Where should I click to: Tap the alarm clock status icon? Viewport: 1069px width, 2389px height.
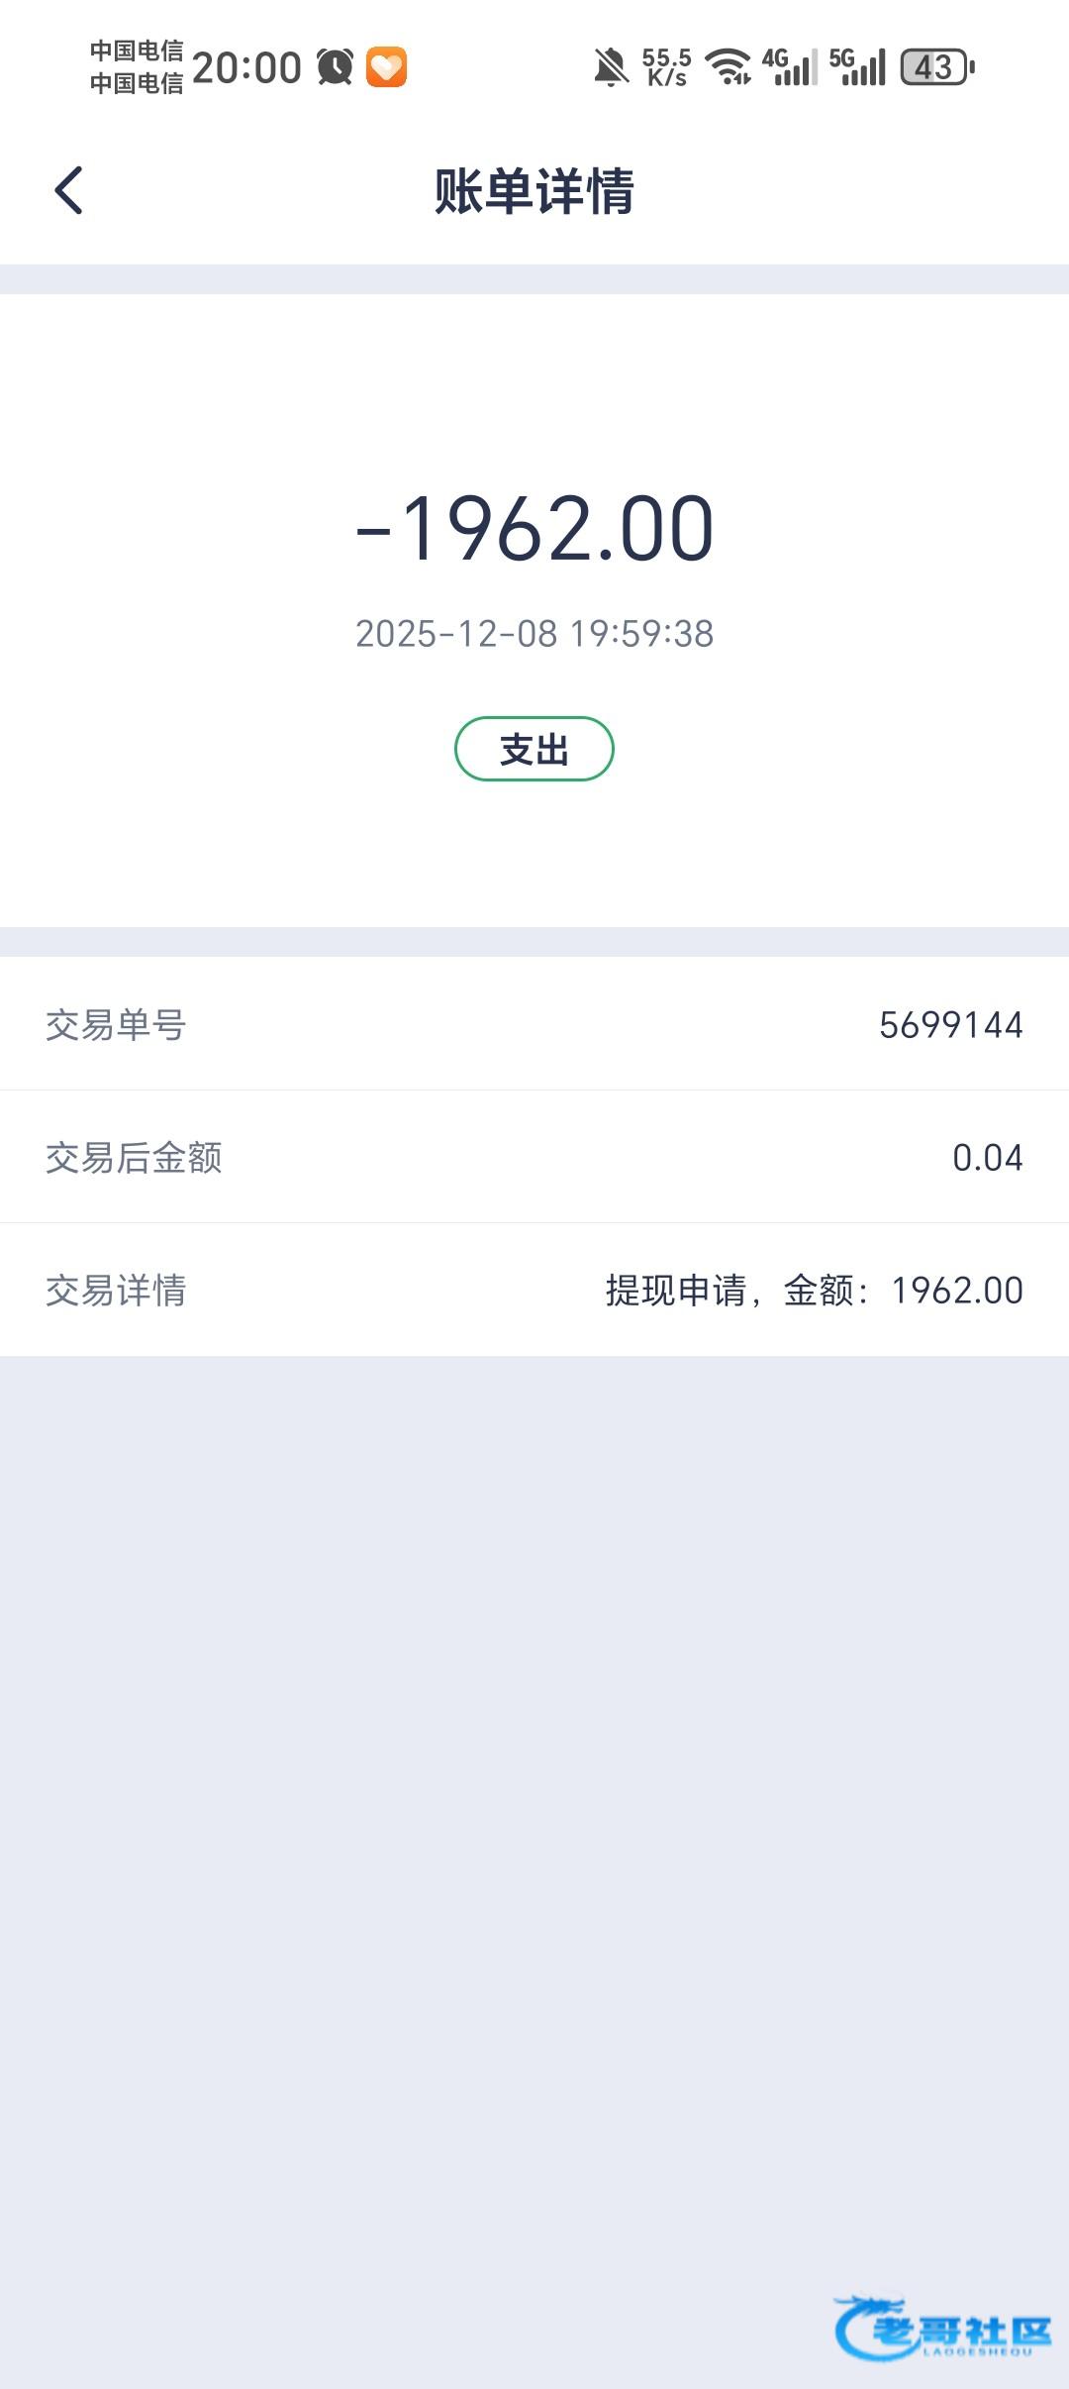point(335,67)
